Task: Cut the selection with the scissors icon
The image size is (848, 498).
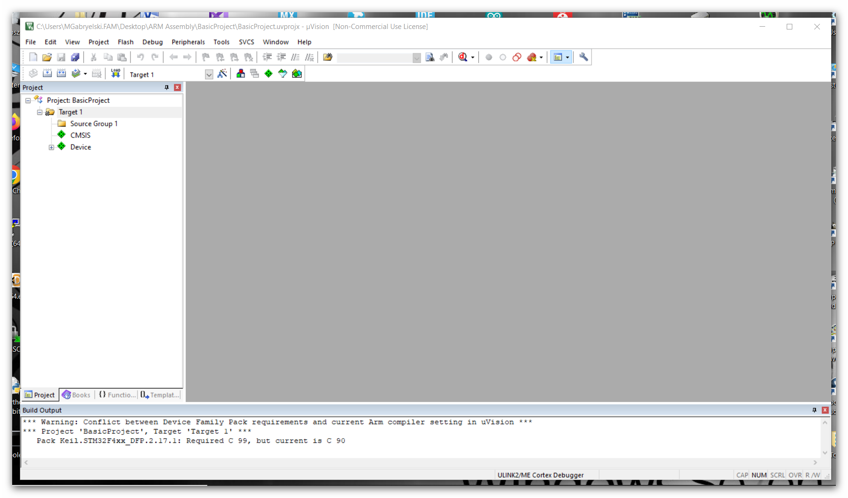Action: 94,57
